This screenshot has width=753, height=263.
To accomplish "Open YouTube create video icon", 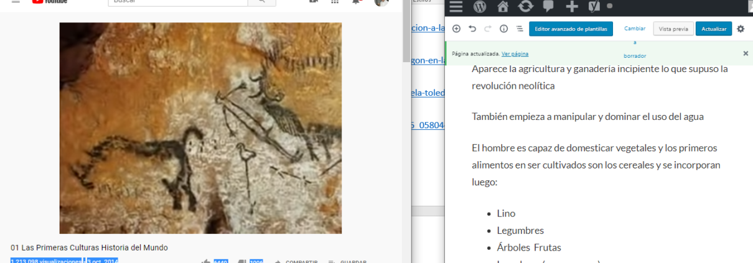I will coord(312,2).
